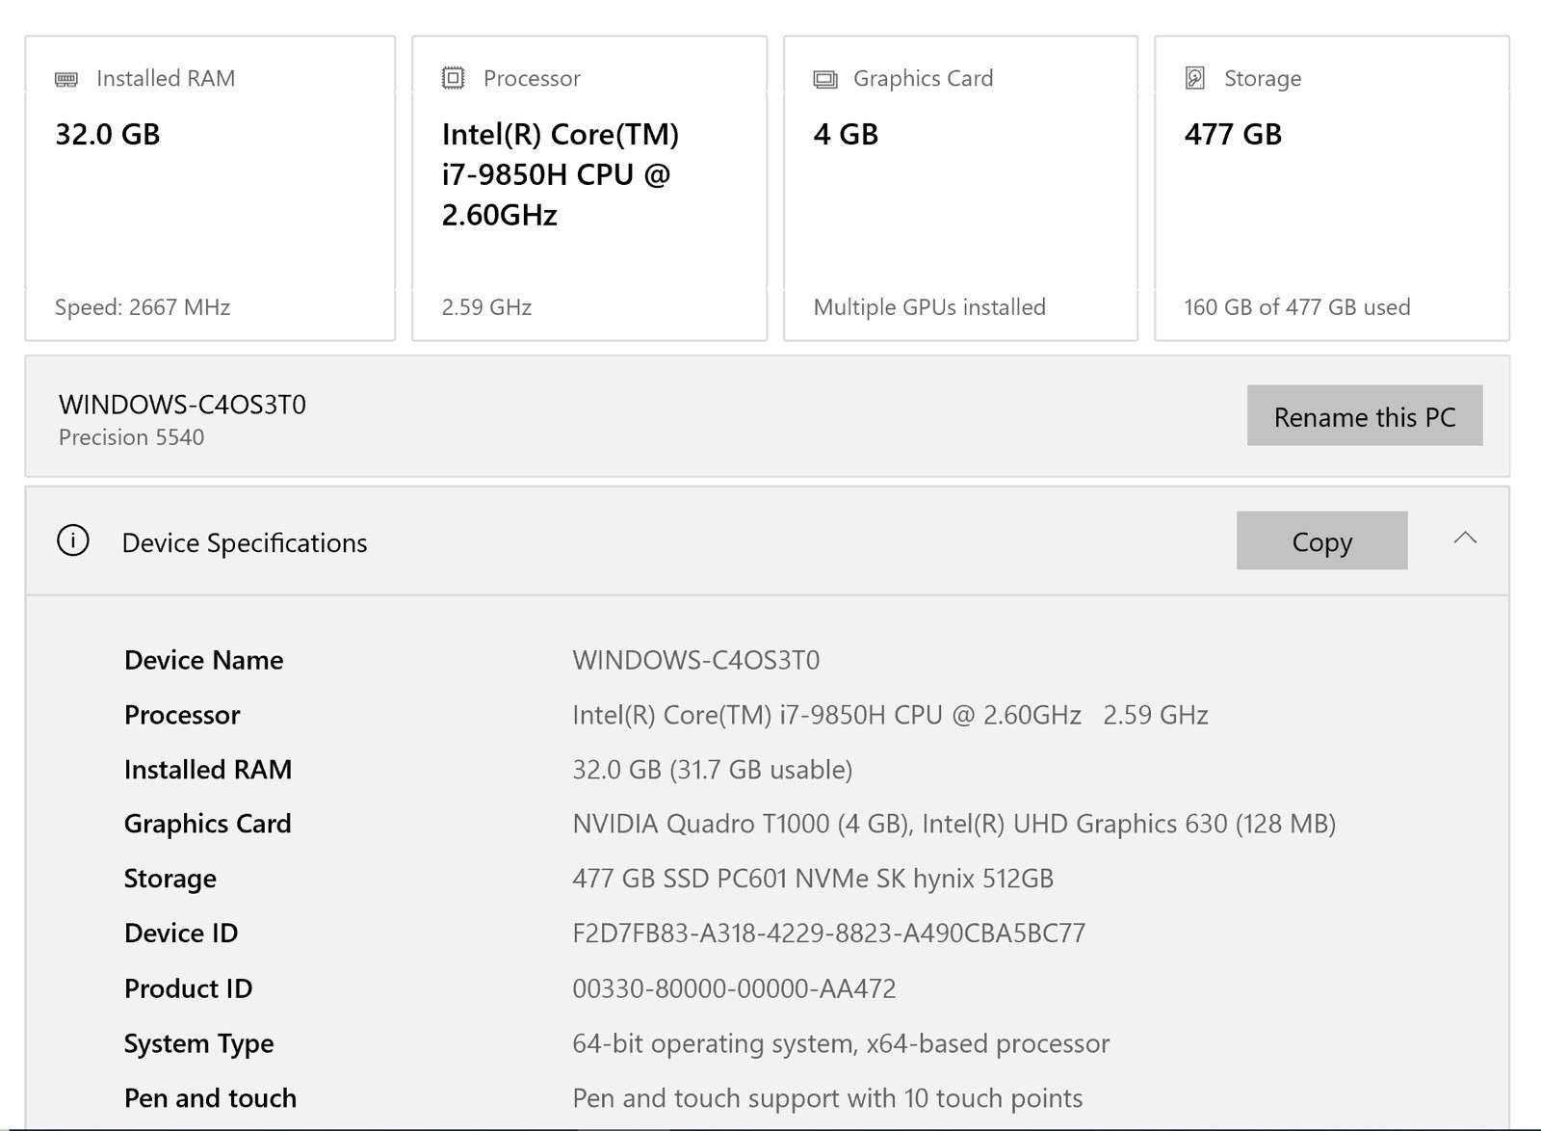Select the NVIDIA Quadro T1000 graphics value
The image size is (1541, 1131).
coord(954,824)
